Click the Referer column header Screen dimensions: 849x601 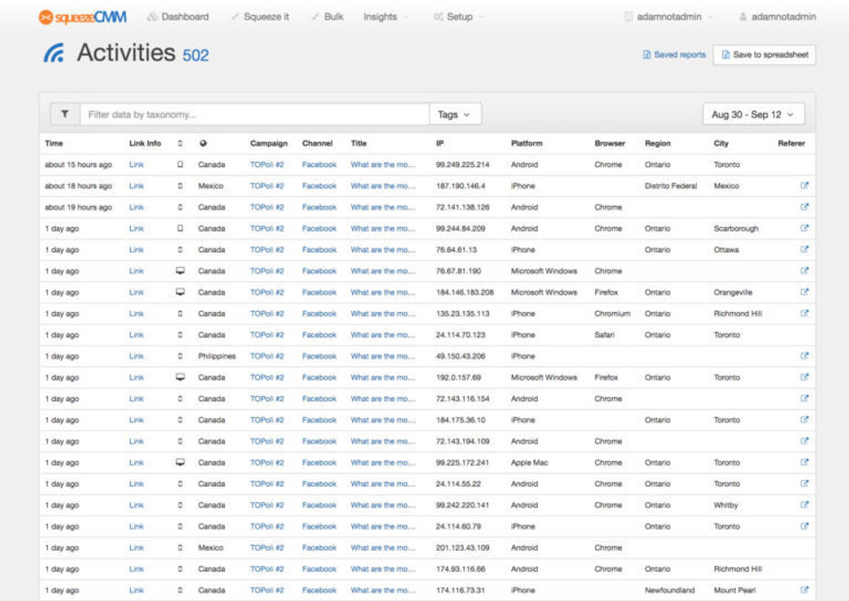(791, 143)
